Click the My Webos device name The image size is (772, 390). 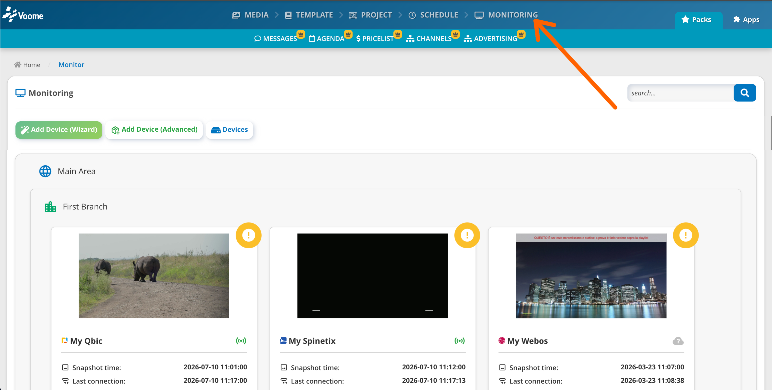click(527, 341)
